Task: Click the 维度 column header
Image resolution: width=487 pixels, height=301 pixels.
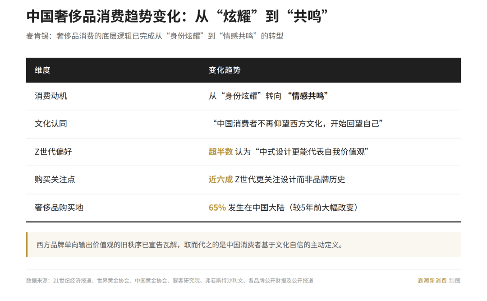Action: click(42, 70)
